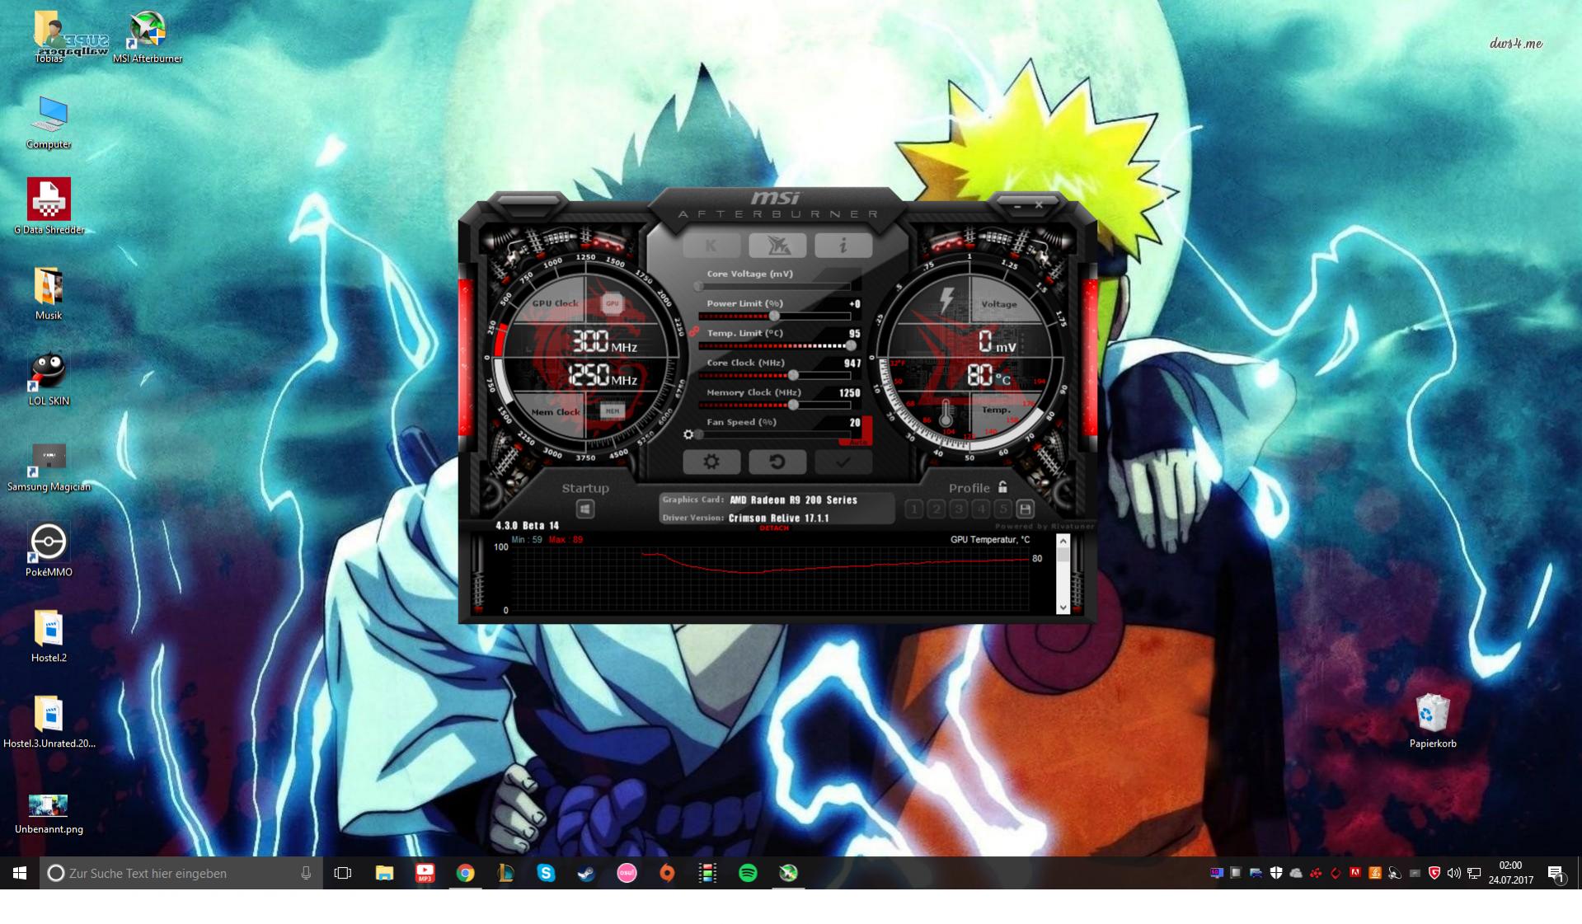Select profile slot 4
This screenshot has height=924, width=1582.
(980, 509)
